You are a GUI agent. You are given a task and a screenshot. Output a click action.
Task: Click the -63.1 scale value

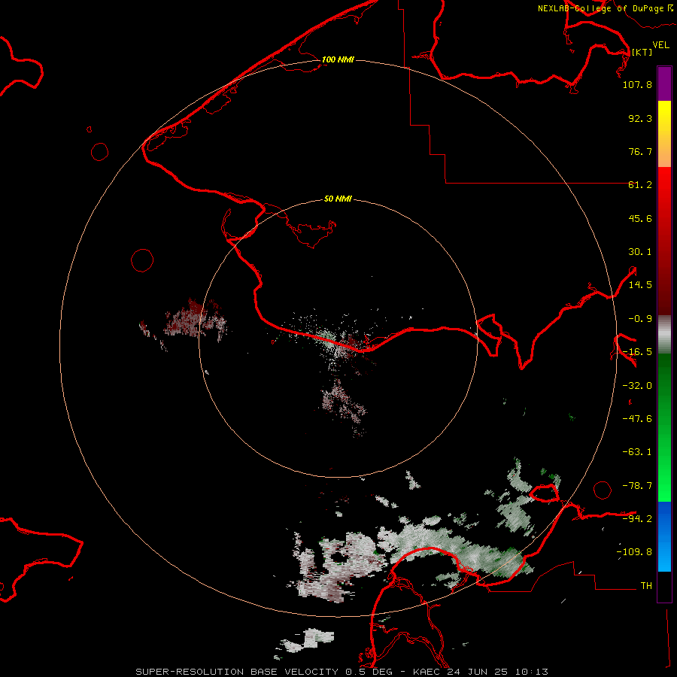tap(637, 452)
